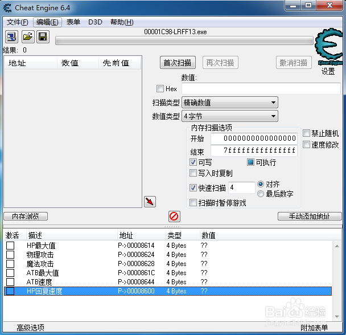This screenshot has height=335, width=346.
Task: Click the 结束 stop address field
Action: (x=254, y=150)
